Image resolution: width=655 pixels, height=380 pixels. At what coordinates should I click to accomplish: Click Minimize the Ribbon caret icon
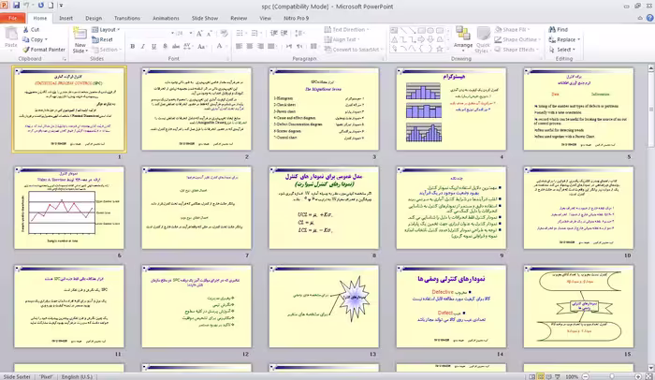pyautogui.click(x=640, y=18)
